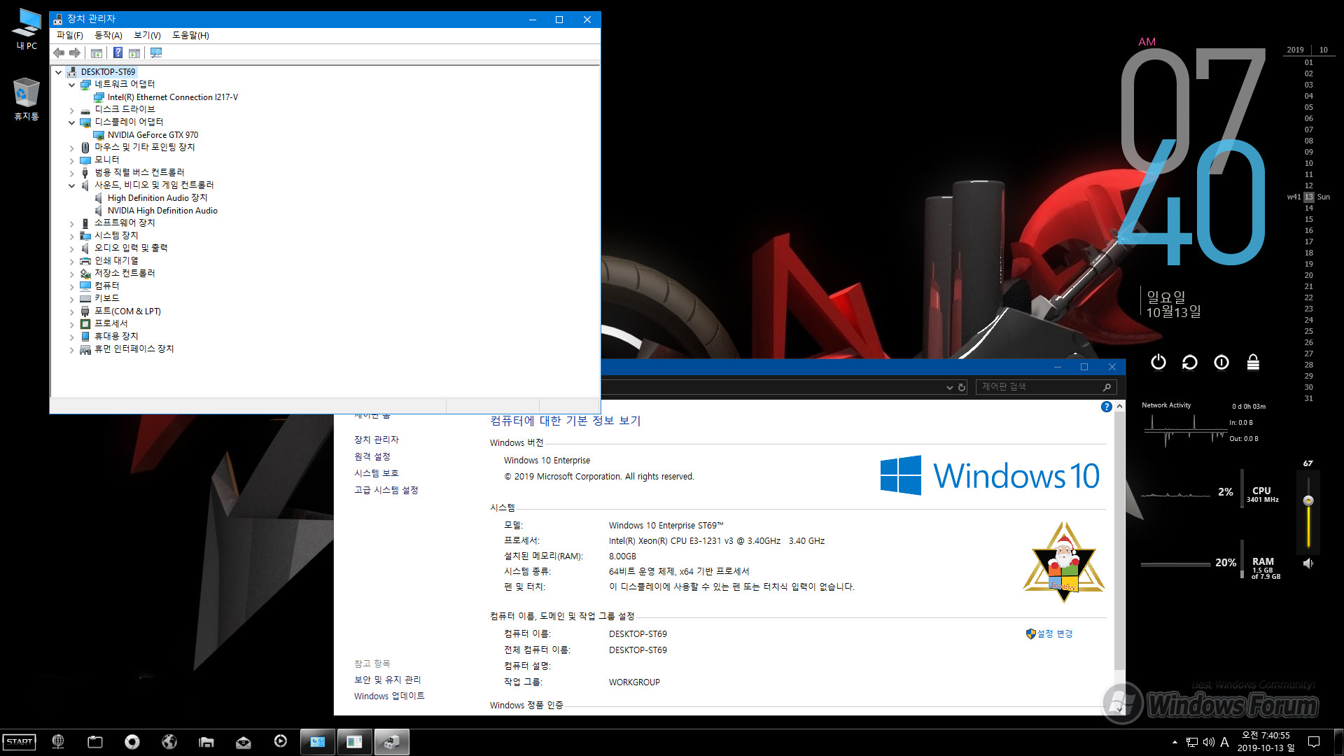Open the notification center icon on taskbar
The image size is (1344, 756).
point(1314,742)
